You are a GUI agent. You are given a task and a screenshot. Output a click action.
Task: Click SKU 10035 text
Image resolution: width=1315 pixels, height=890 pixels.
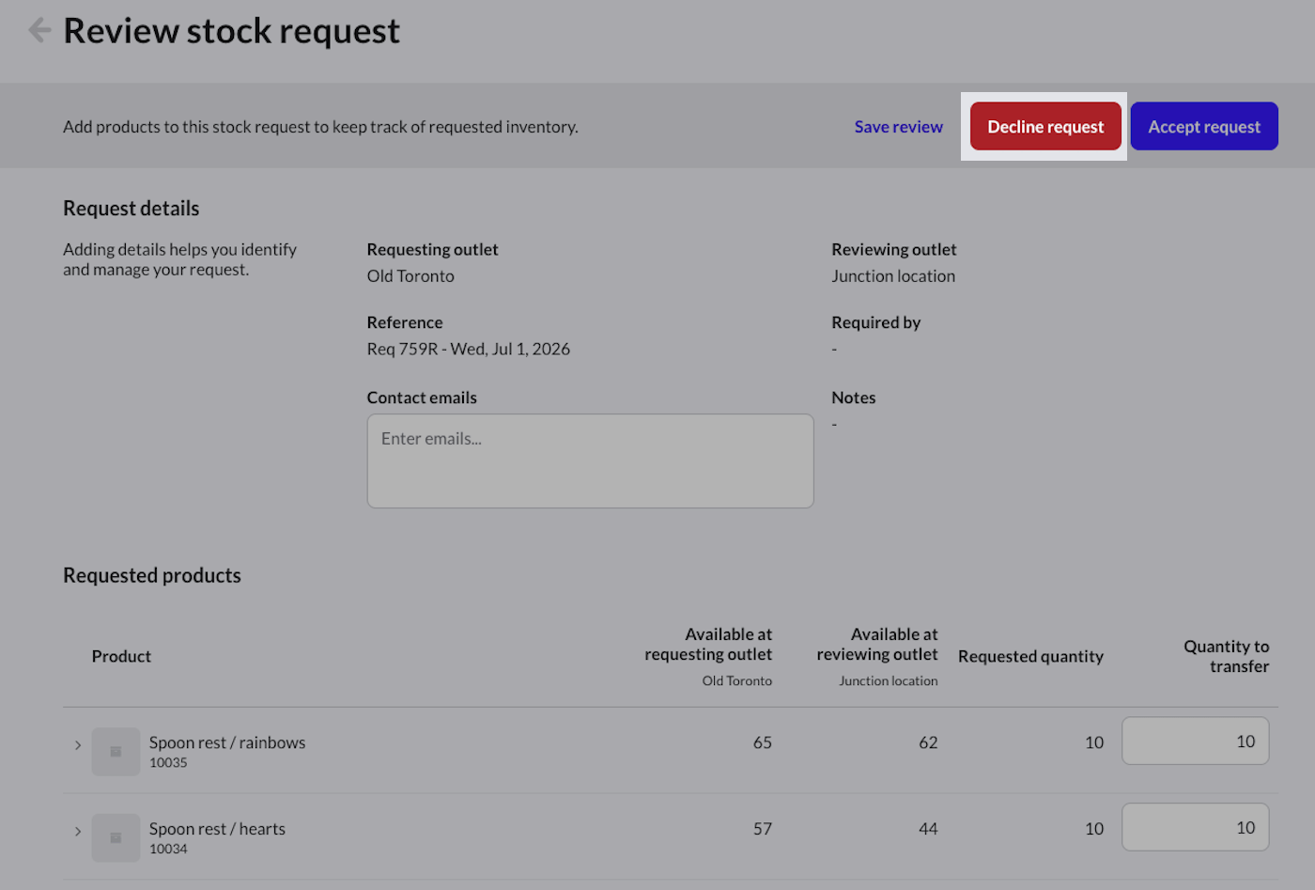pyautogui.click(x=168, y=763)
